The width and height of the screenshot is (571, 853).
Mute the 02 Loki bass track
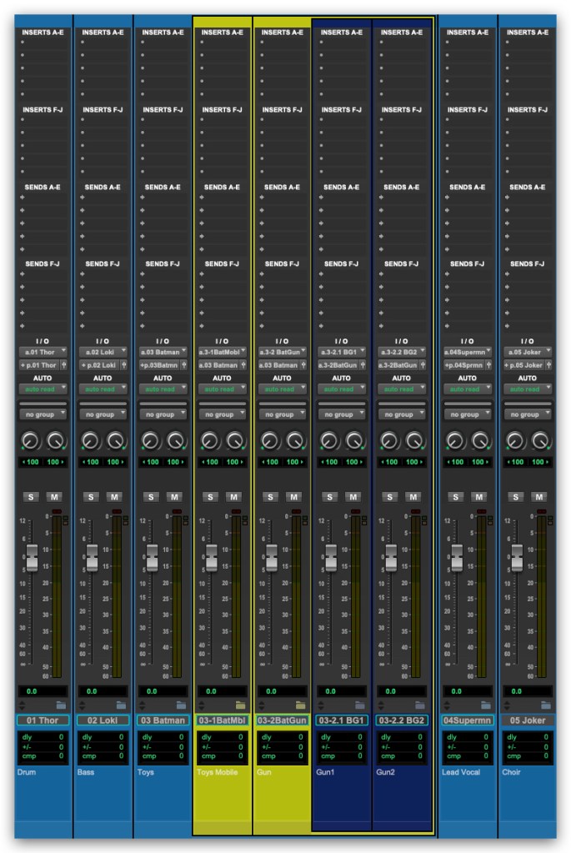pyautogui.click(x=114, y=497)
